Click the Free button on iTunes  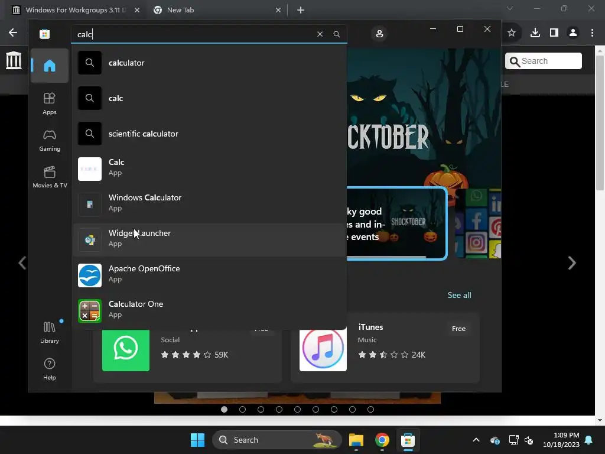tap(458, 329)
